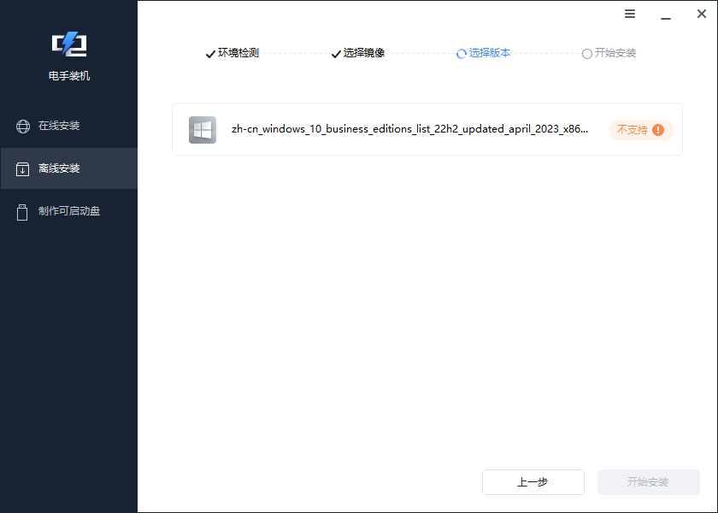This screenshot has width=718, height=513.
Task: Click the 上一步 button
Action: click(x=533, y=481)
